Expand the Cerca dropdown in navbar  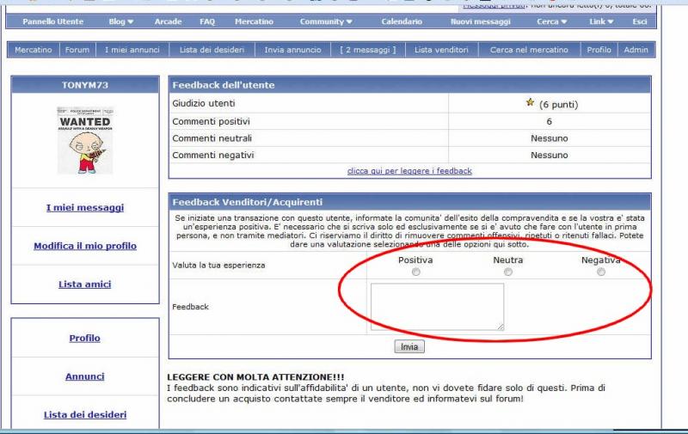point(551,21)
